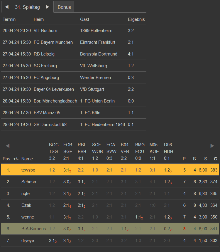Go to previous matchday arrow
220x252 pixels.
[x=7, y=7]
